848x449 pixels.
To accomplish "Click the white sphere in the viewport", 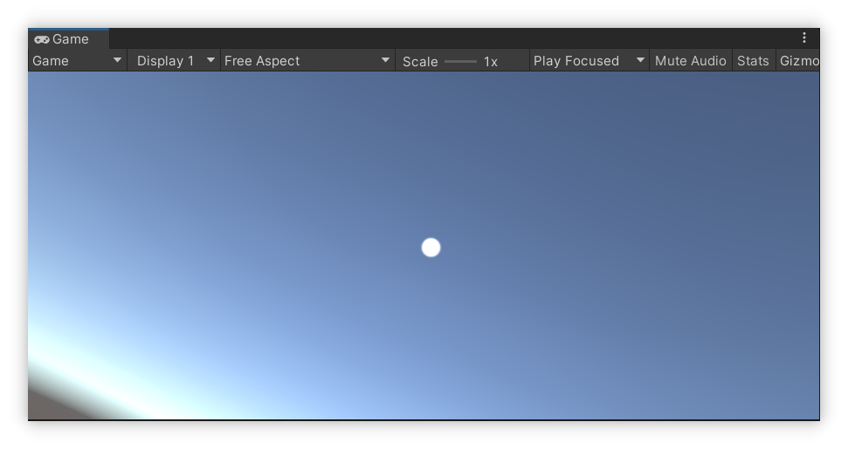I will pyautogui.click(x=431, y=248).
